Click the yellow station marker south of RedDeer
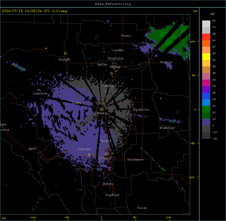The height and width of the screenshot is (221, 226). coord(111,74)
